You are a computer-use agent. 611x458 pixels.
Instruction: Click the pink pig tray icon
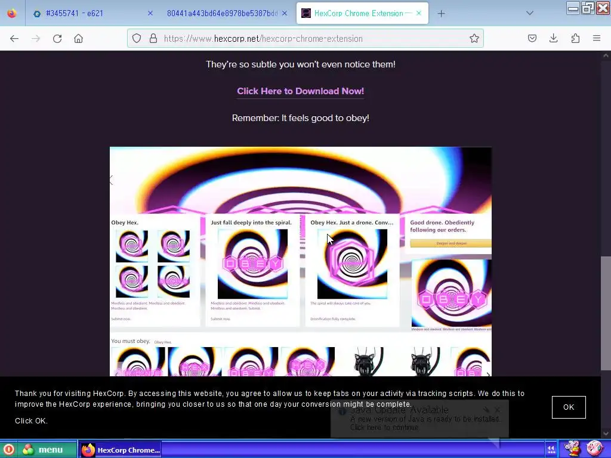pyautogui.click(x=595, y=448)
